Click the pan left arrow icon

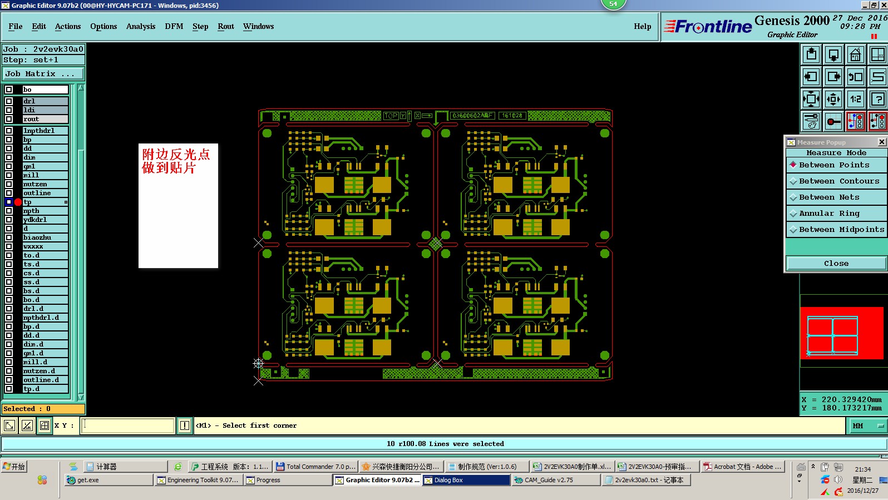811,77
